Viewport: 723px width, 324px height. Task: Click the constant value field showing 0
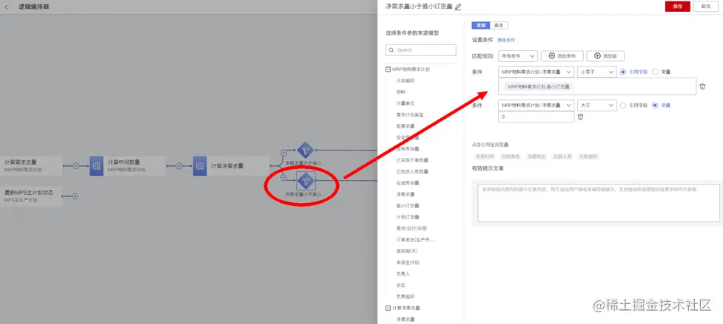537,117
